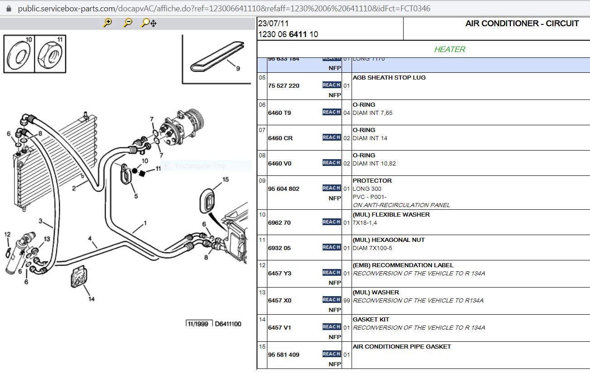Select part number 6962 70

[280, 223]
